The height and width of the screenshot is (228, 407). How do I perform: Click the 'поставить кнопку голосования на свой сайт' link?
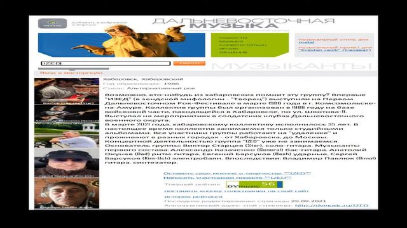tap(236, 191)
